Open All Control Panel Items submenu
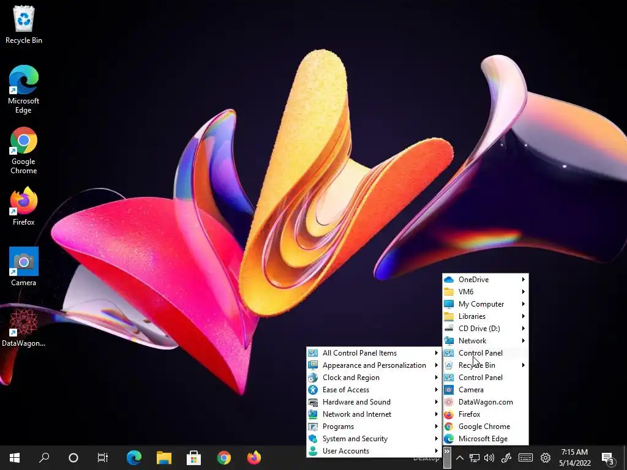The height and width of the screenshot is (470, 627). click(x=374, y=353)
